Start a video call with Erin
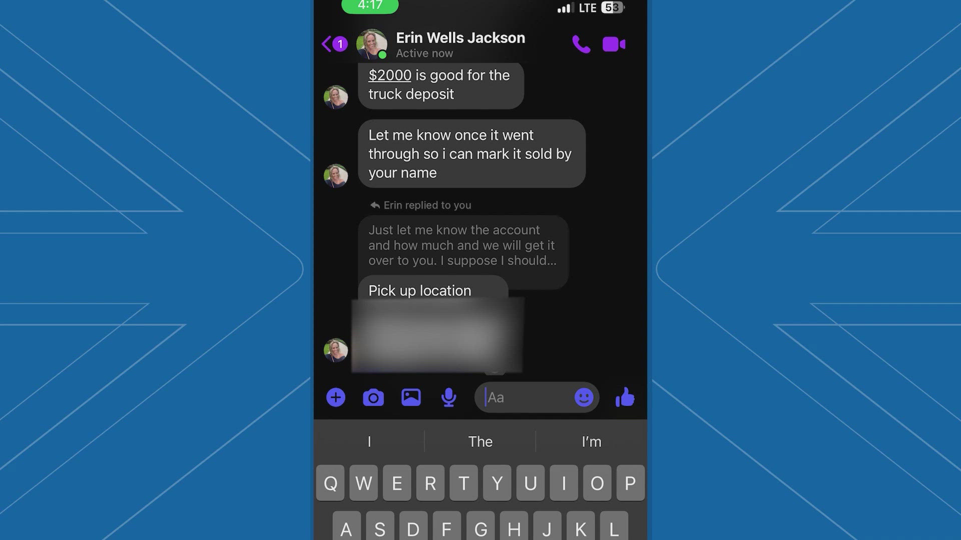Screen dimensions: 961x540 click(x=614, y=44)
